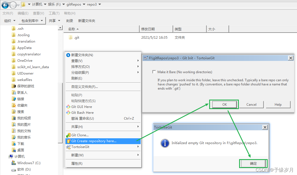297x175 pixels.
Task: Click the 大小 column header
Action: tap(218, 29)
